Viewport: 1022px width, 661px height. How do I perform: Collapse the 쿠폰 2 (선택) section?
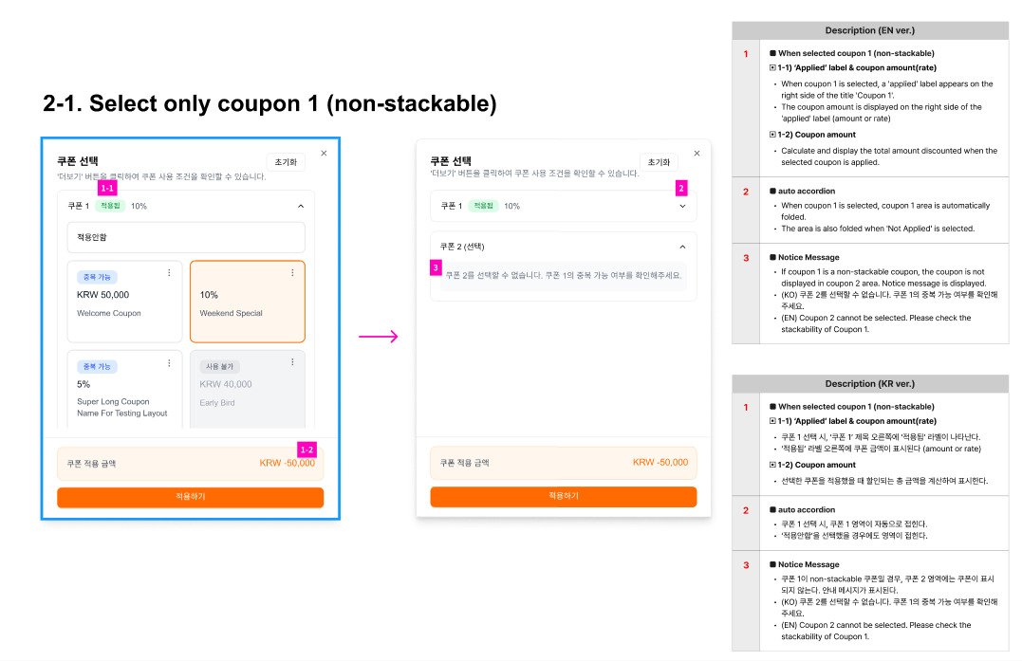tap(682, 247)
